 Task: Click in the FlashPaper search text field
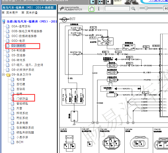[117, 9]
